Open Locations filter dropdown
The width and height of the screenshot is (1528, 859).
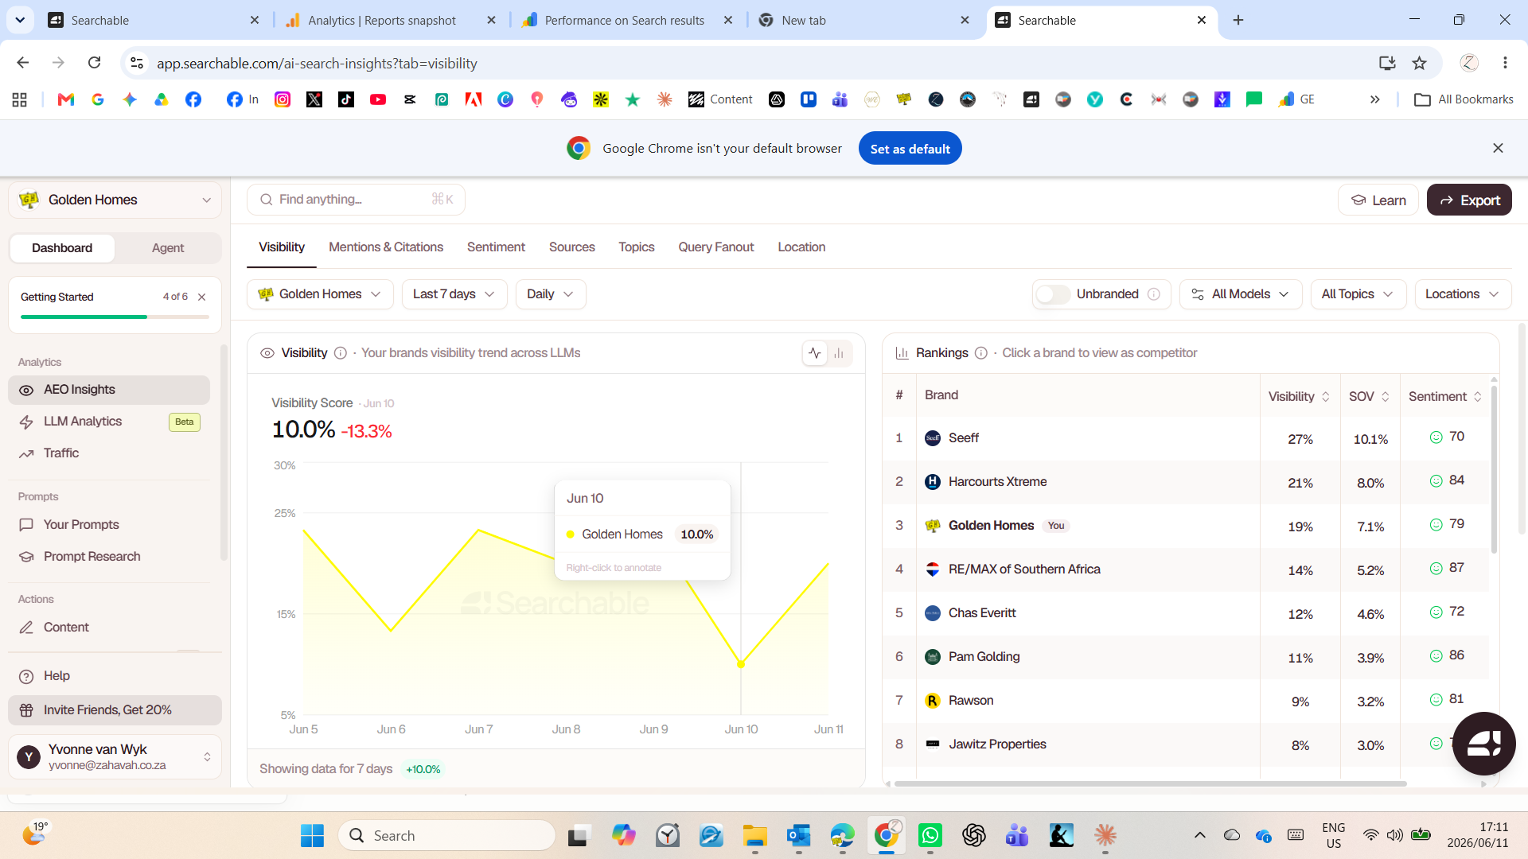pyautogui.click(x=1463, y=294)
